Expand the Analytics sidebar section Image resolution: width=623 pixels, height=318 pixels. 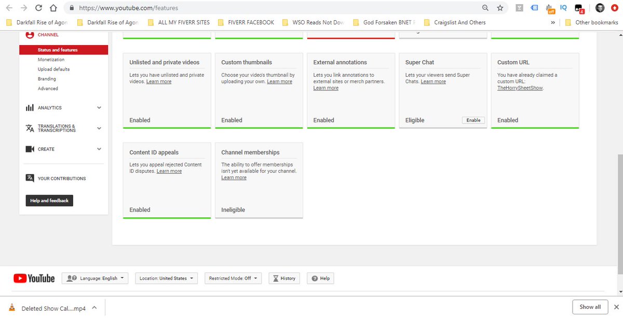99,108
